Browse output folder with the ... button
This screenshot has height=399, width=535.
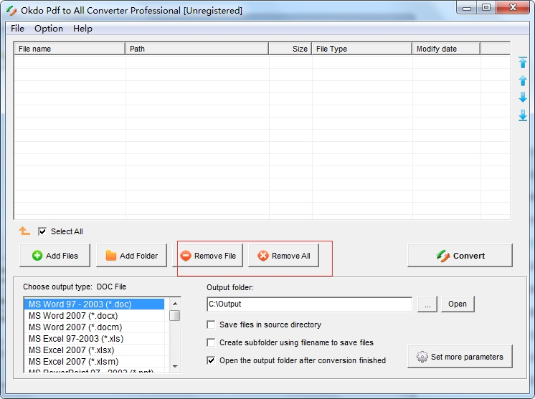tap(427, 304)
